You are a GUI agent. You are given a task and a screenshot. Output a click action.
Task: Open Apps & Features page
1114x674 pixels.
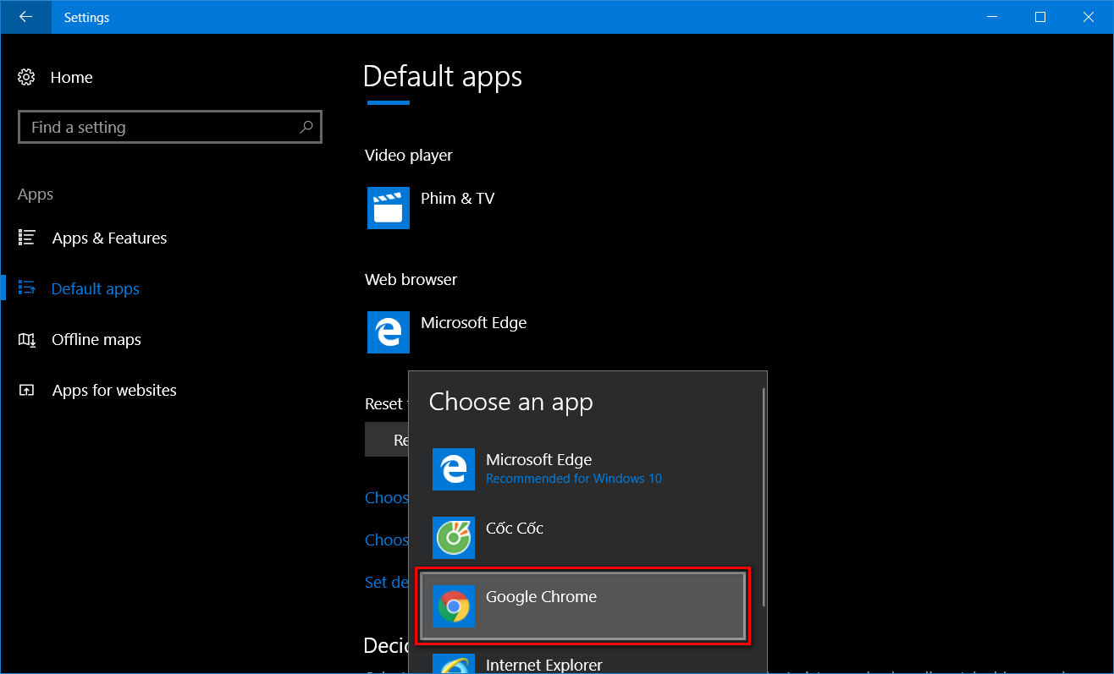[x=110, y=238]
